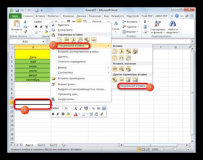Switch to Page Break Preview in status bar
The image size is (203, 160).
click(x=148, y=150)
